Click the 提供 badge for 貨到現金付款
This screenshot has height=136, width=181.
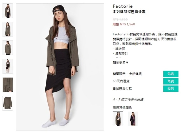point(171,89)
